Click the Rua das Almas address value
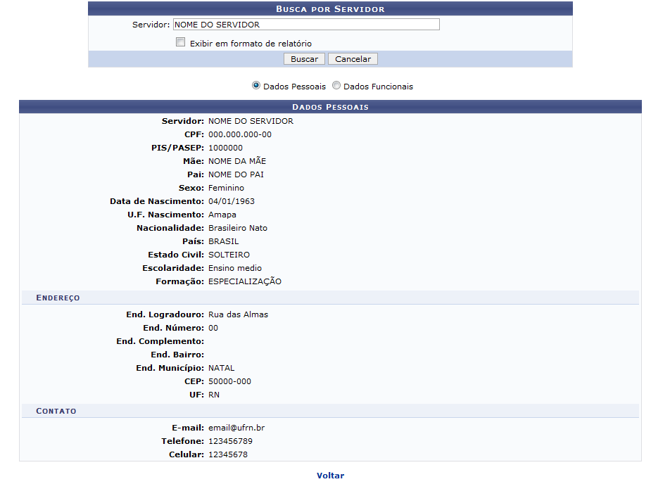This screenshot has width=651, height=484. (x=238, y=314)
